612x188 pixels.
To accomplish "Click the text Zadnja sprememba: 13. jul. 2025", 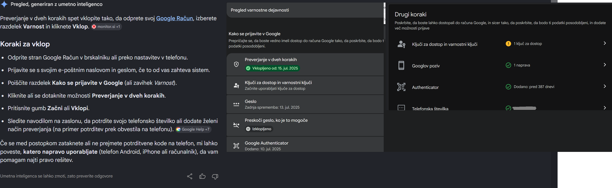I will pyautogui.click(x=272, y=107).
